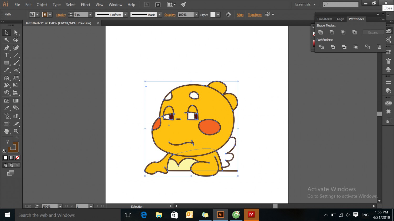The image size is (394, 221).
Task: Pick the Eyedropper tool
Action: (x=7, y=108)
